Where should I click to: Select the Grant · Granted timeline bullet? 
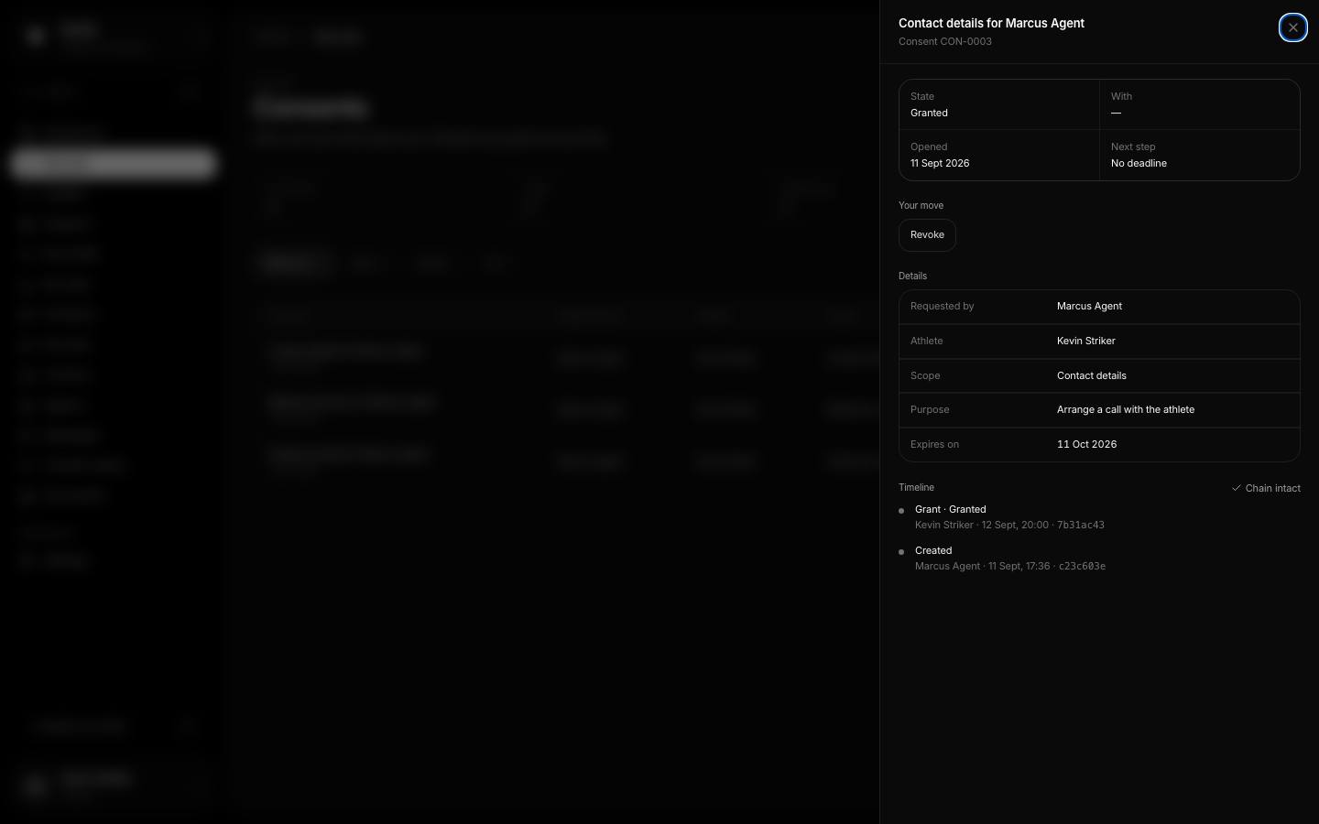pos(901,511)
